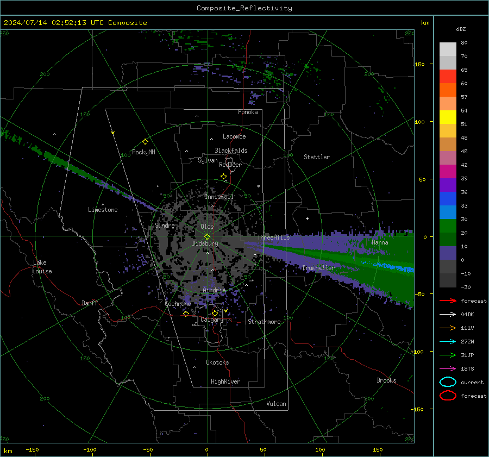
Task: Click the Brooks city label
Action: (386, 380)
